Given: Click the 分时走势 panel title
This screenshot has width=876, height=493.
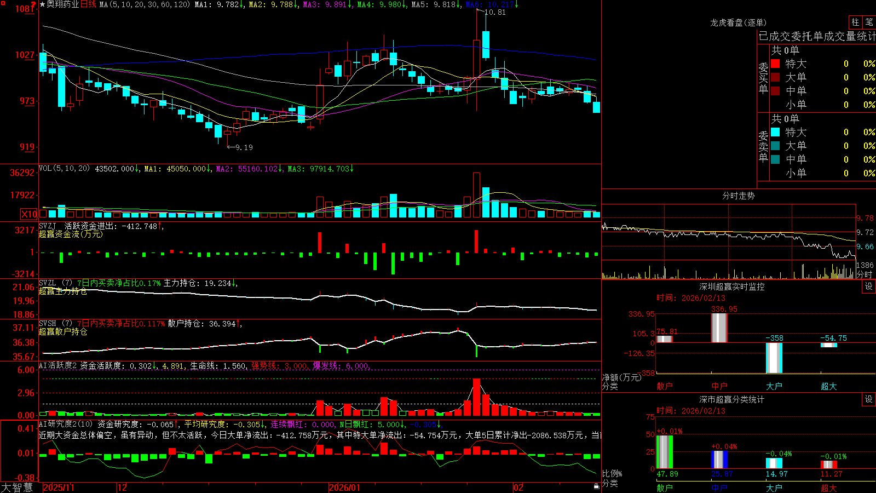Looking at the screenshot, I should pos(738,196).
